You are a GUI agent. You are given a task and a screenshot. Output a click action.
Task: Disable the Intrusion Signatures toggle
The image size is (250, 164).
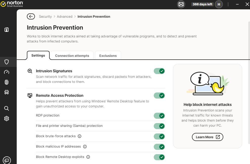tap(159, 71)
